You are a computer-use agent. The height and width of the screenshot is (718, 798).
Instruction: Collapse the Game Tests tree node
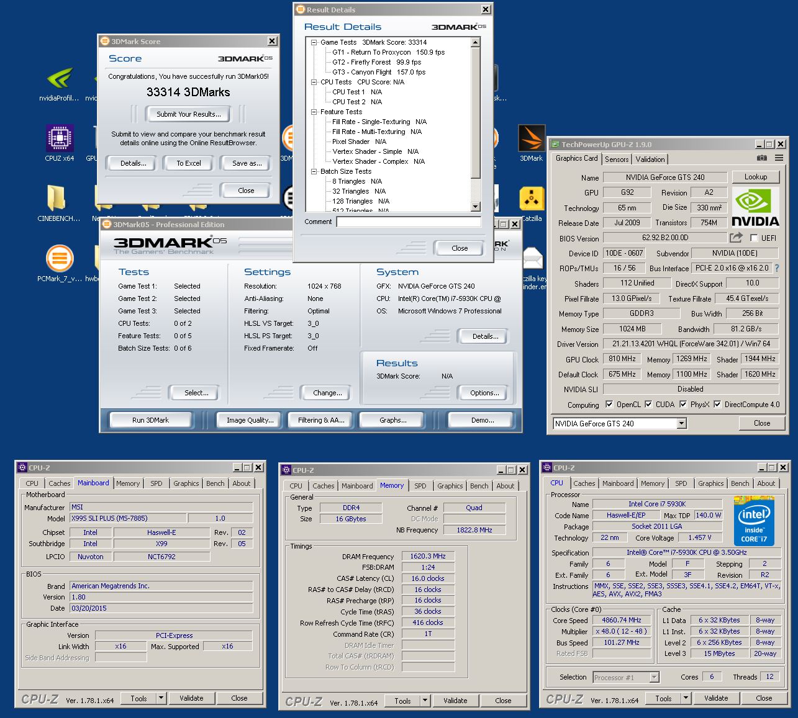[314, 42]
